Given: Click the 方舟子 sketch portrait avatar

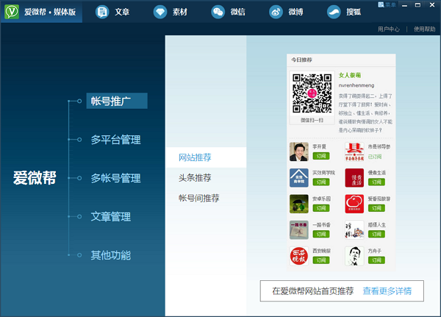Looking at the screenshot, I should [x=354, y=256].
